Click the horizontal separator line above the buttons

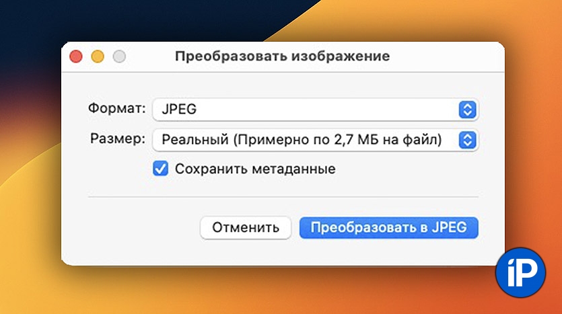click(283, 197)
